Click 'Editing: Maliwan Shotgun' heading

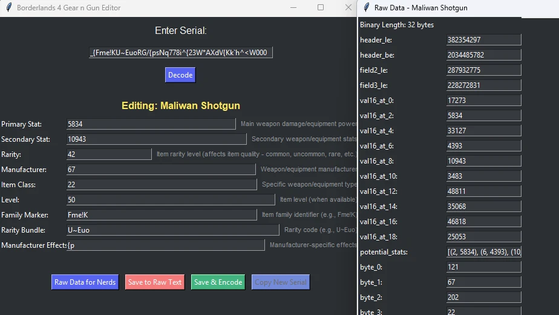coord(181,106)
